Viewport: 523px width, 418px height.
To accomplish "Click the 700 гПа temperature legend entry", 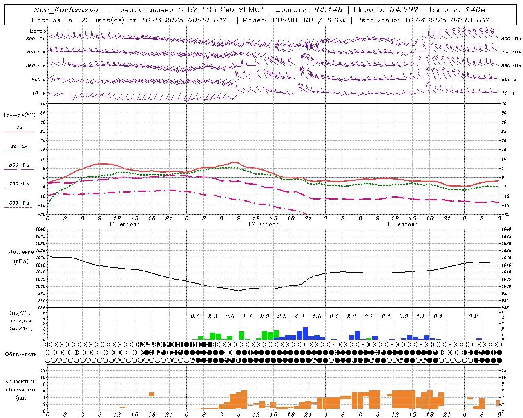I will coord(19,184).
